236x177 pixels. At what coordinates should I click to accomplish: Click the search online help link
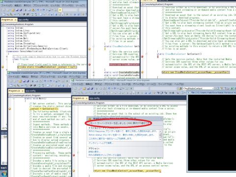coord(101,143)
